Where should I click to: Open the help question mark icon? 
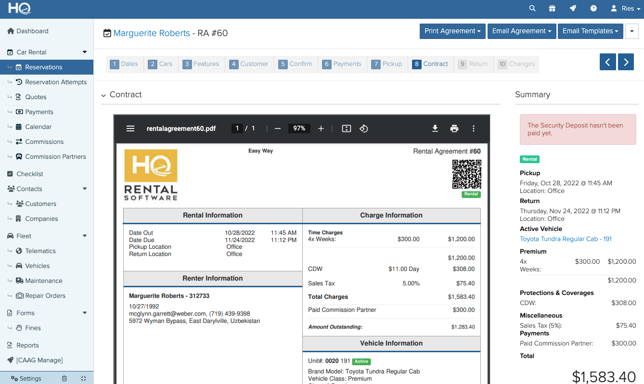point(593,9)
